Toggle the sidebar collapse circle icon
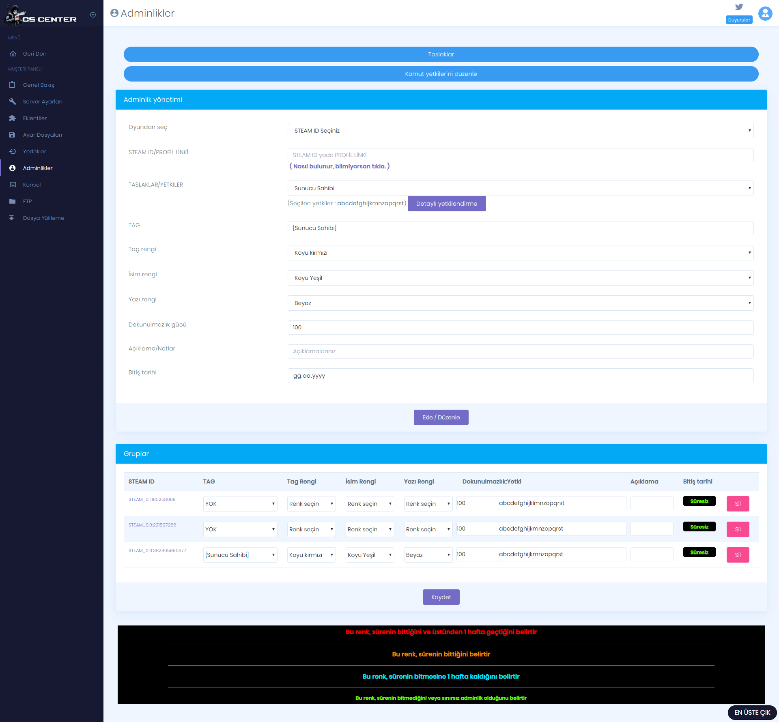This screenshot has width=779, height=722. coord(93,15)
